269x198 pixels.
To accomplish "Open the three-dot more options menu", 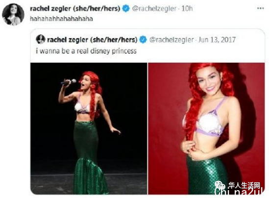I will coord(260,8).
